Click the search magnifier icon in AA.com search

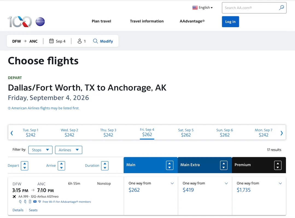coord(281,8)
